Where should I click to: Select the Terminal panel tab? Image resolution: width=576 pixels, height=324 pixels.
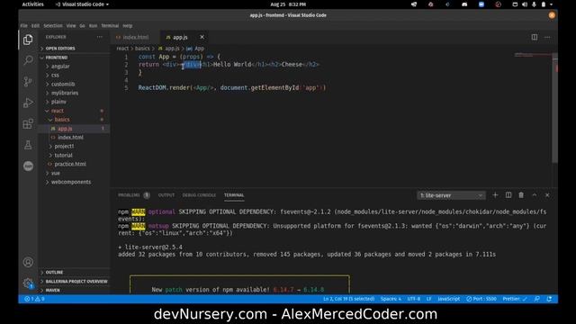[x=234, y=195]
